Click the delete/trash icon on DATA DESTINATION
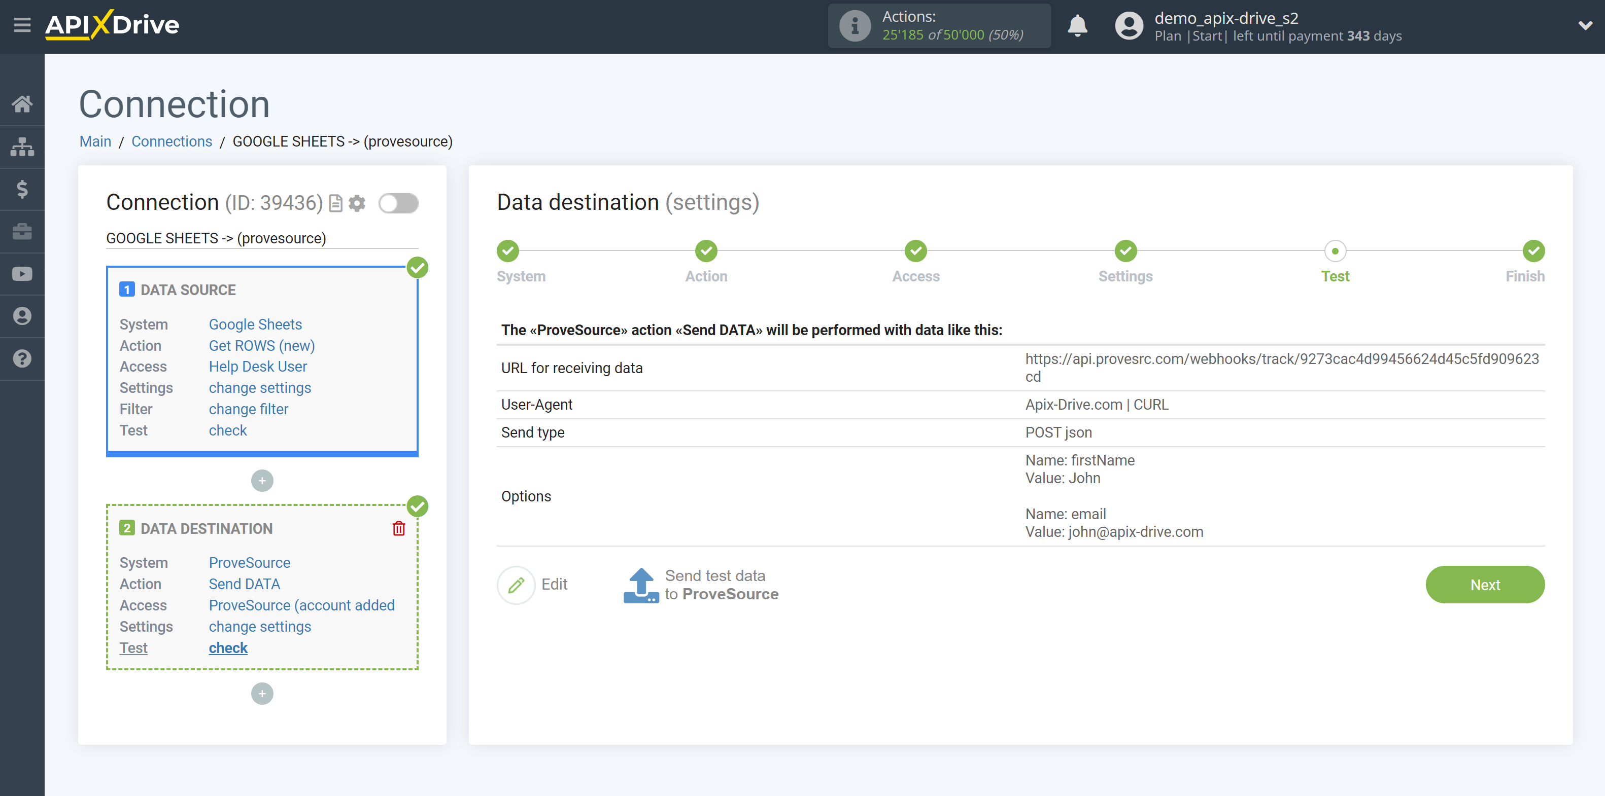1605x796 pixels. 399,528
